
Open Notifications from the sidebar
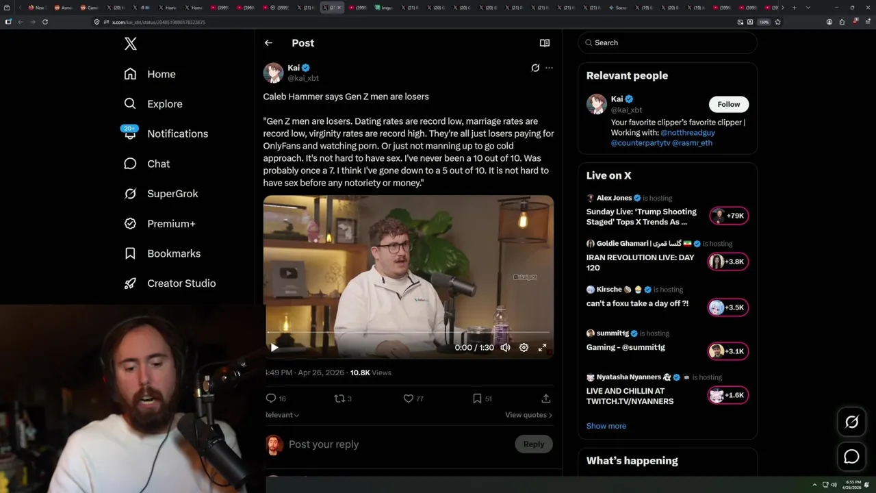[x=166, y=134]
